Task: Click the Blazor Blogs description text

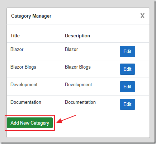Action: pyautogui.click(x=78, y=67)
